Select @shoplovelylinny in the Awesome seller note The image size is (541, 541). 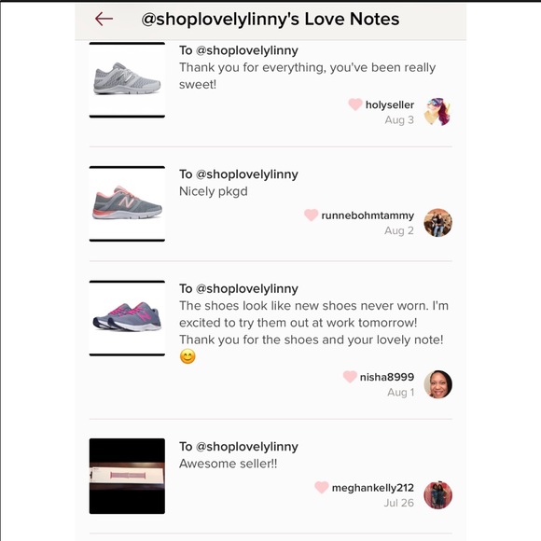[x=246, y=447]
